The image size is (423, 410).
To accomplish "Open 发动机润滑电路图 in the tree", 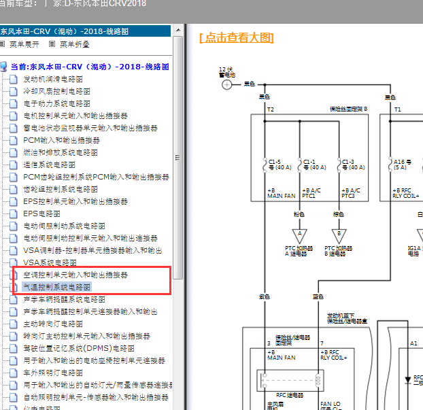I will [53, 79].
